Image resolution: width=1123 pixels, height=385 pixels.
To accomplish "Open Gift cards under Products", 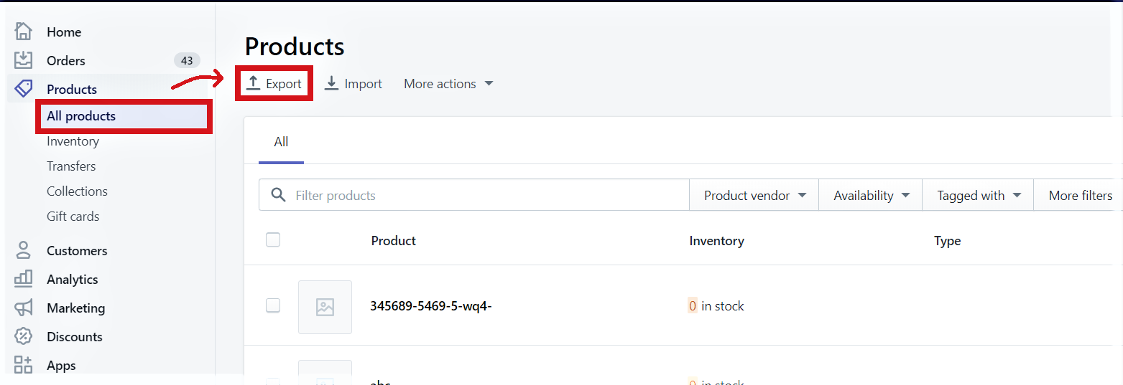I will tap(73, 217).
